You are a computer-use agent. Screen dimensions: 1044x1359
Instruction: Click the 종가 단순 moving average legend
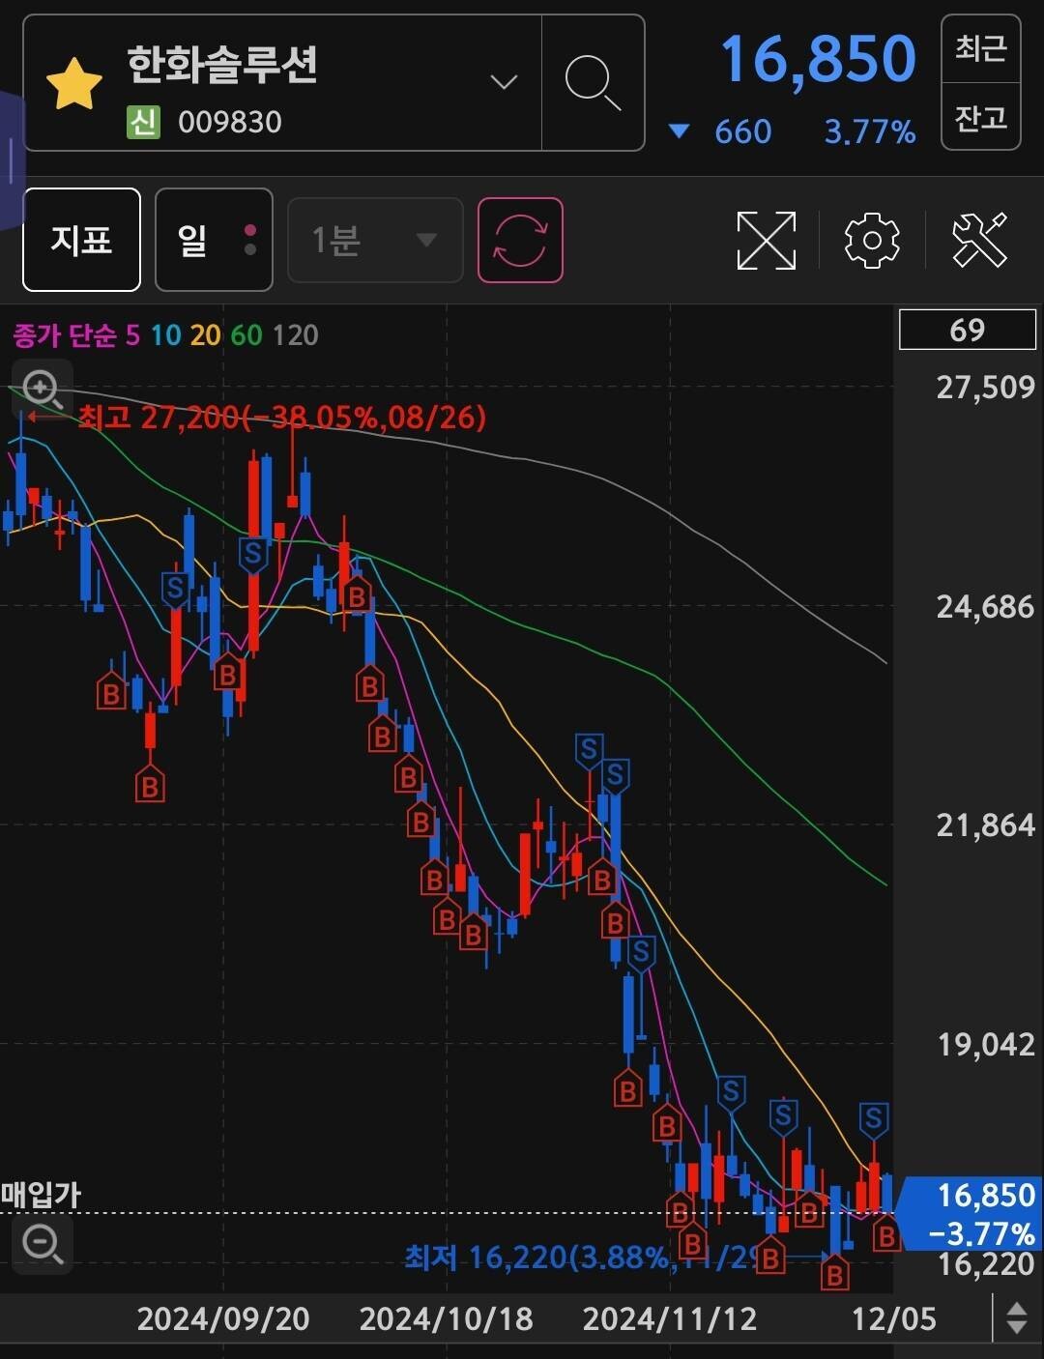(64, 335)
